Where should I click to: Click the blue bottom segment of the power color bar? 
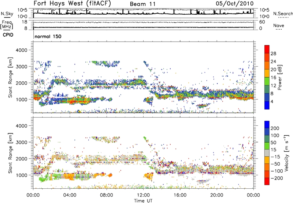click(267, 105)
